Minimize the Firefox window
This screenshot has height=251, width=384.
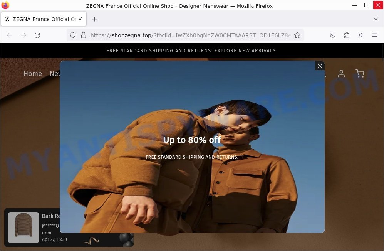click(354, 5)
